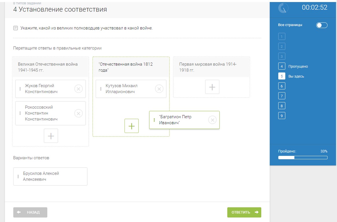Open page 9 in navigator
This screenshot has height=222, width=337.
pyautogui.click(x=282, y=116)
